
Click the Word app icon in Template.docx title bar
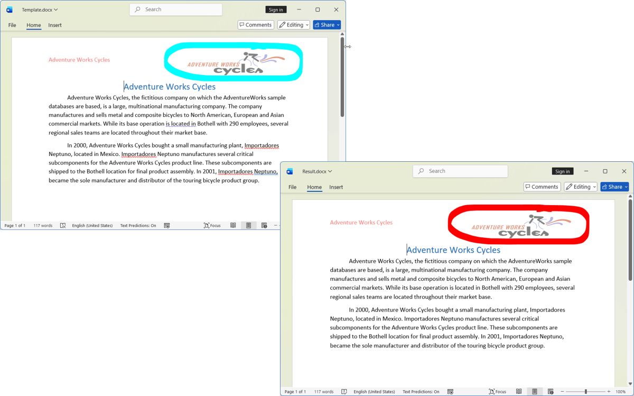tap(10, 10)
